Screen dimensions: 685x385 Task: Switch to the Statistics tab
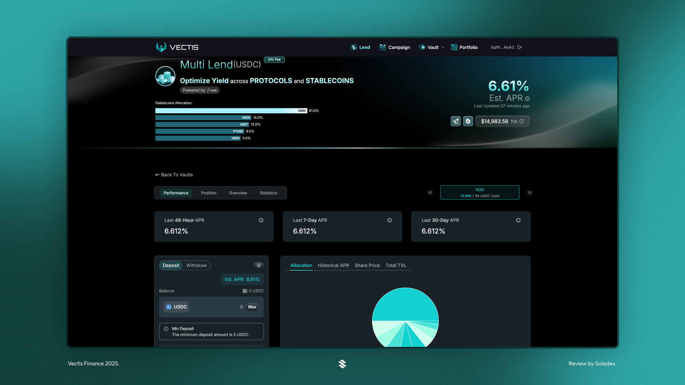point(268,193)
